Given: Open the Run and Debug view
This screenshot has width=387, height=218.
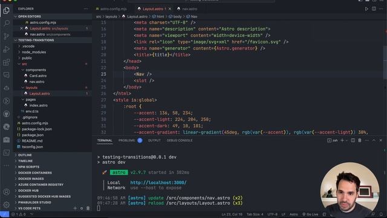Looking at the screenshot, I should pyautogui.click(x=7, y=49).
